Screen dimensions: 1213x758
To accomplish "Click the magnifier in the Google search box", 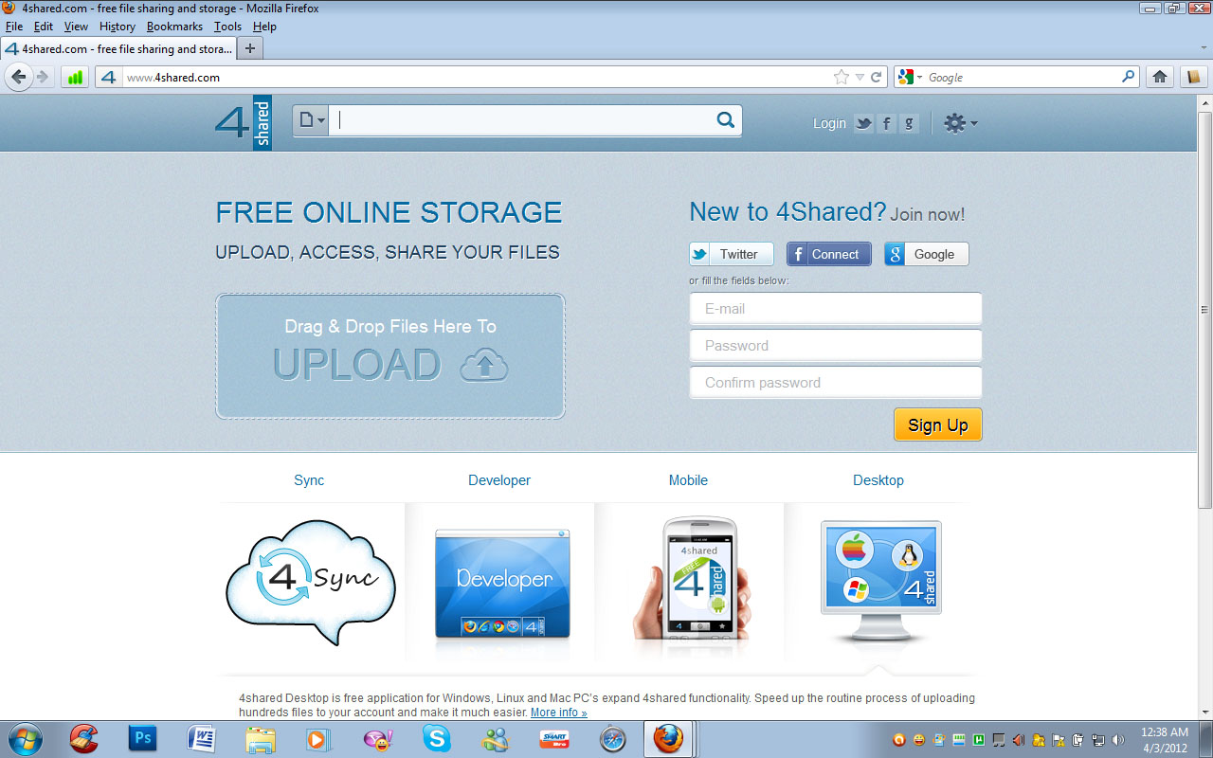I will click(1129, 77).
